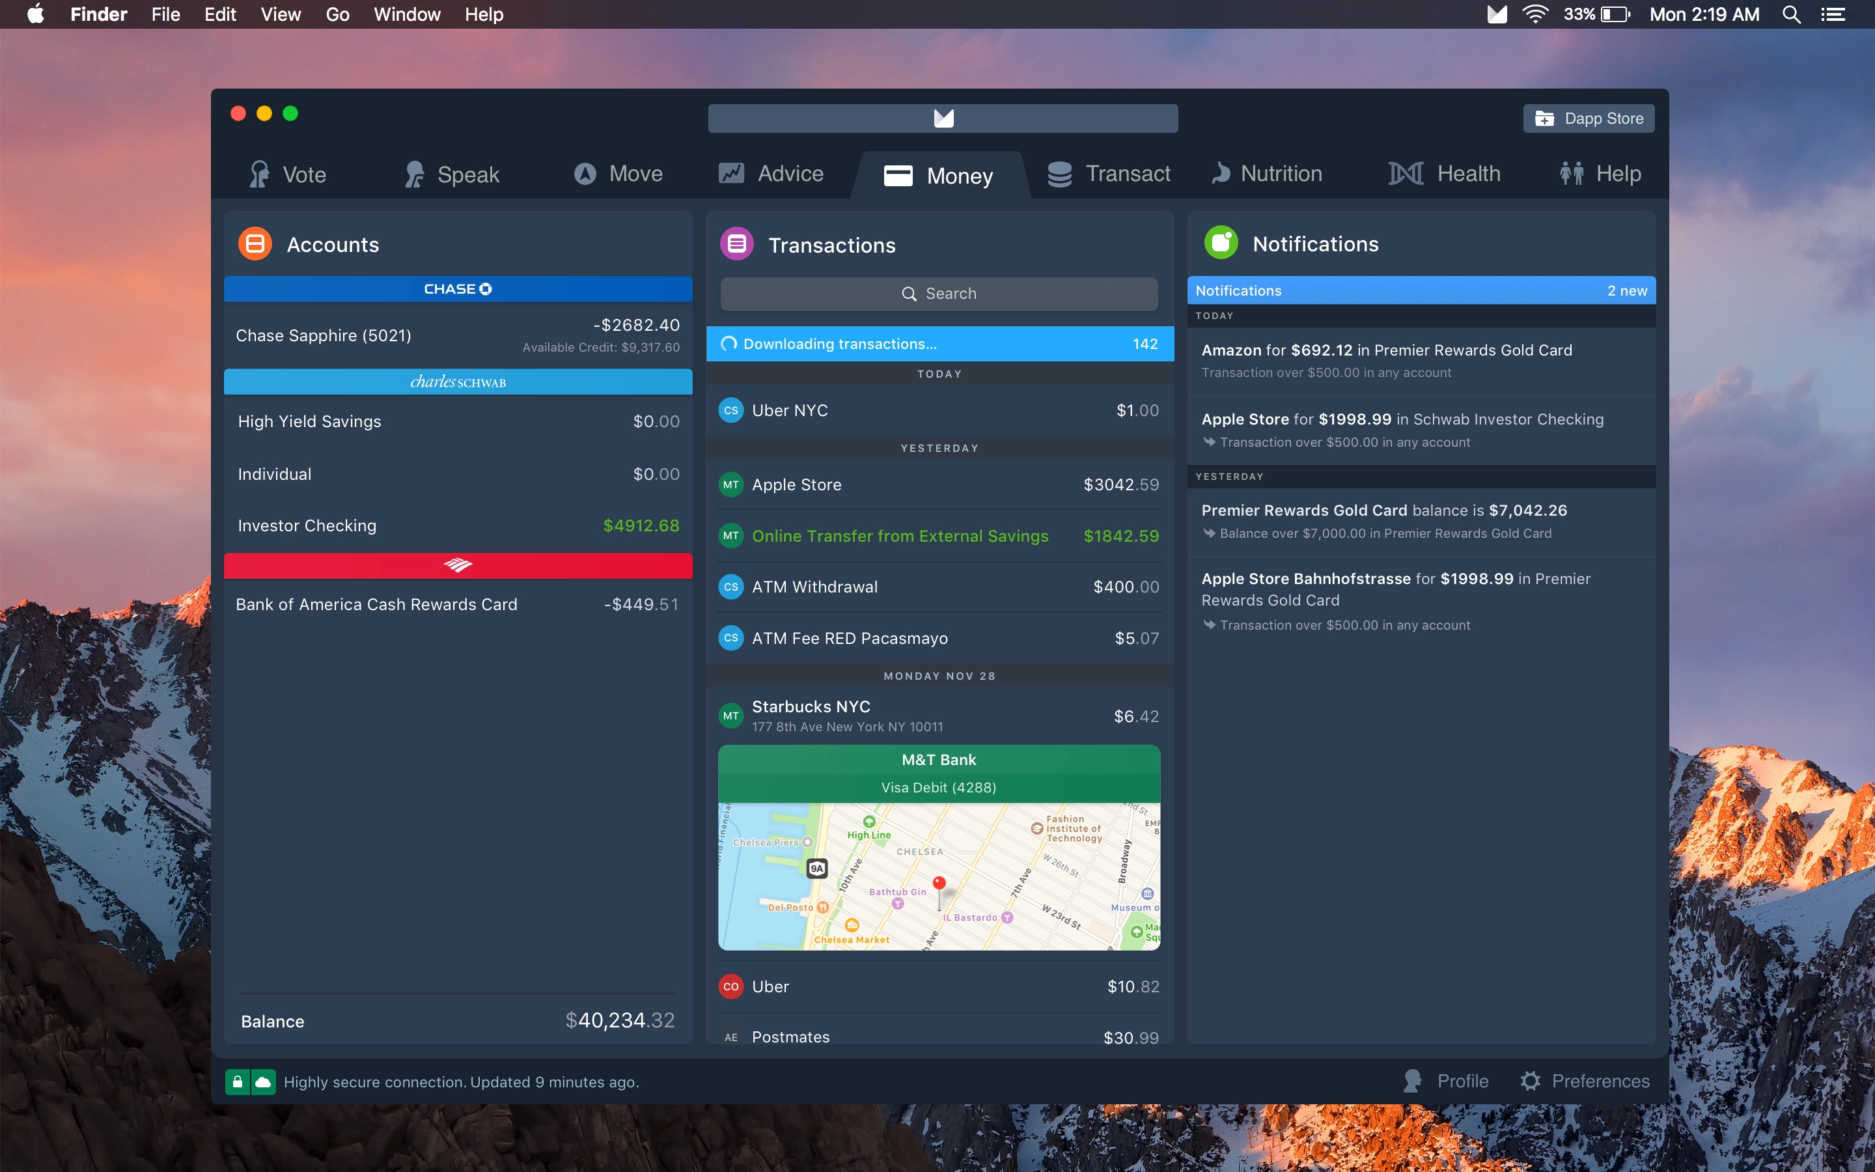This screenshot has width=1875, height=1172.
Task: Click the address bar with M logo
Action: point(943,119)
